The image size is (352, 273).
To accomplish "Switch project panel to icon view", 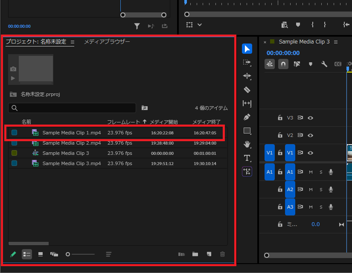I will coord(41,254).
